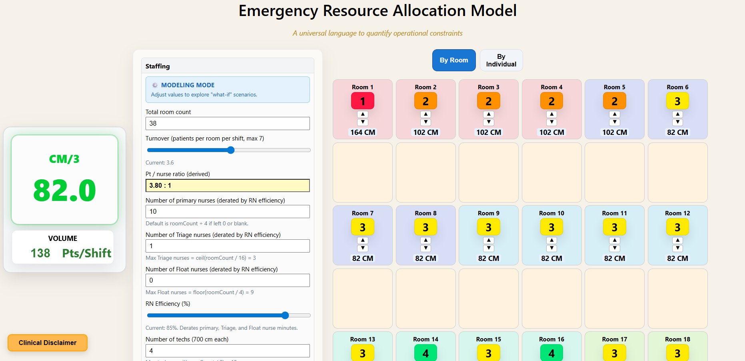Screen dimensions: 745x361
Task: Select the Number of Float nurses input
Action: (228, 280)
